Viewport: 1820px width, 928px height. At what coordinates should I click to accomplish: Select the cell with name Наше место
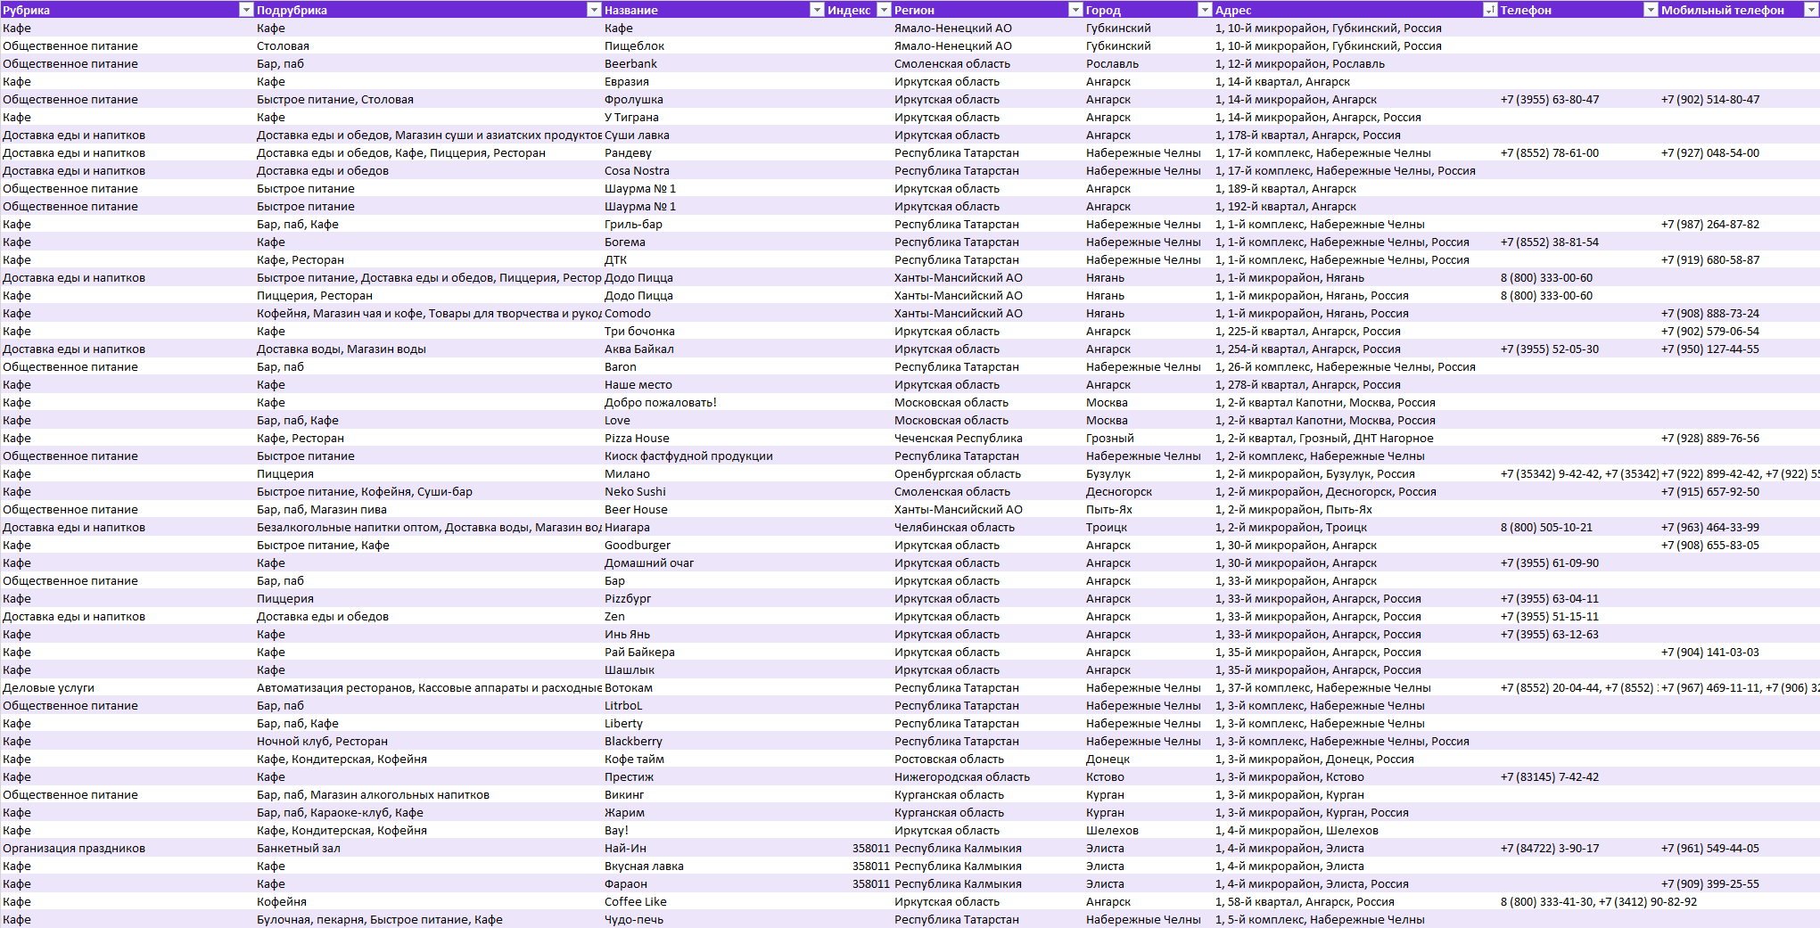713,384
